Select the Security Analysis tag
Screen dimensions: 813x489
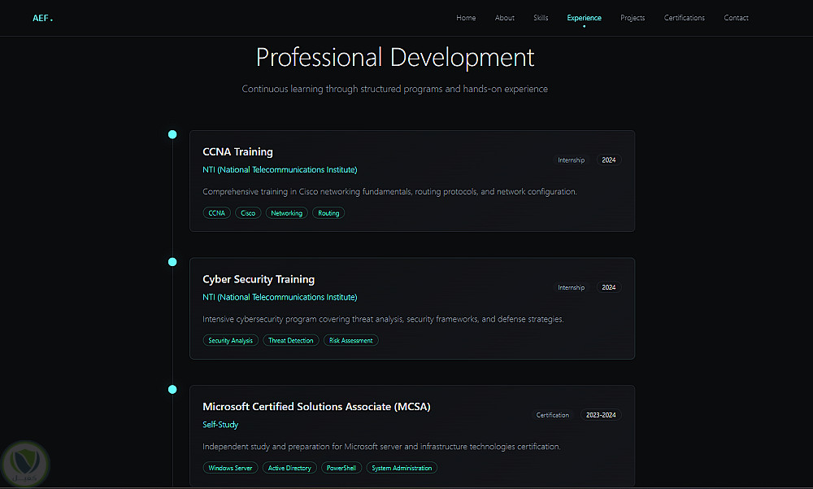[x=230, y=341]
